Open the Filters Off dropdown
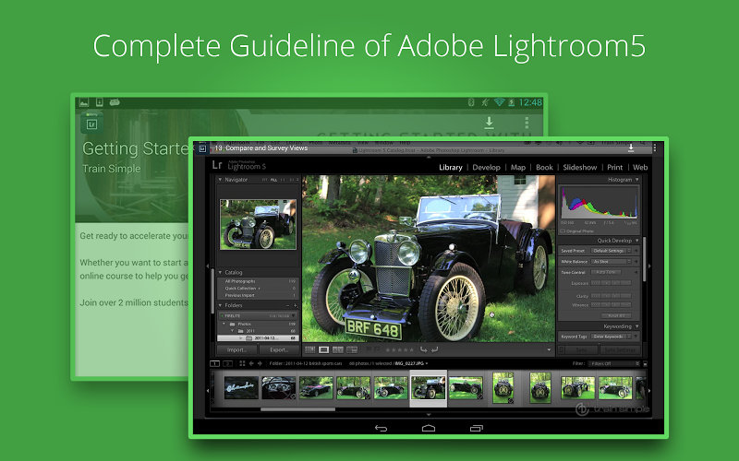Viewport: 739px width, 461px height. [614, 363]
